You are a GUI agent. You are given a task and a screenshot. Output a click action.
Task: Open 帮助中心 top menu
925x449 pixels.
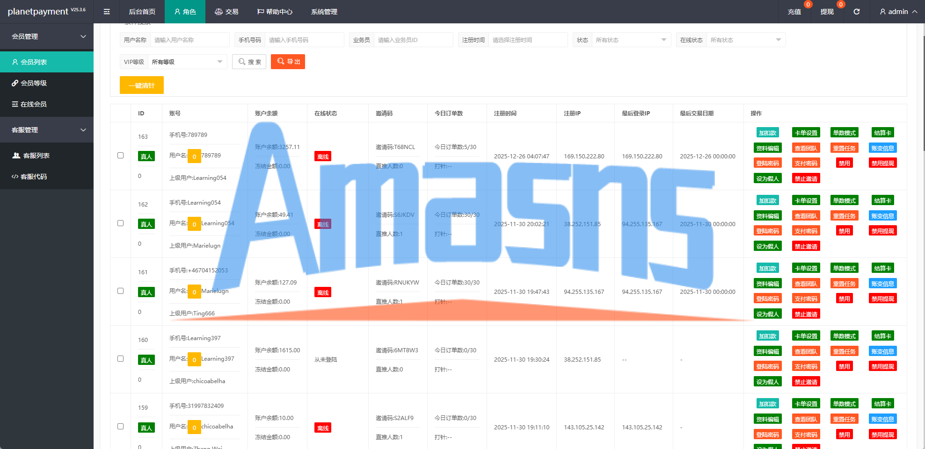(x=275, y=12)
